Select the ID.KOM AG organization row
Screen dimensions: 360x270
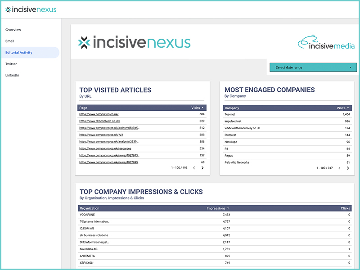pos(215,229)
